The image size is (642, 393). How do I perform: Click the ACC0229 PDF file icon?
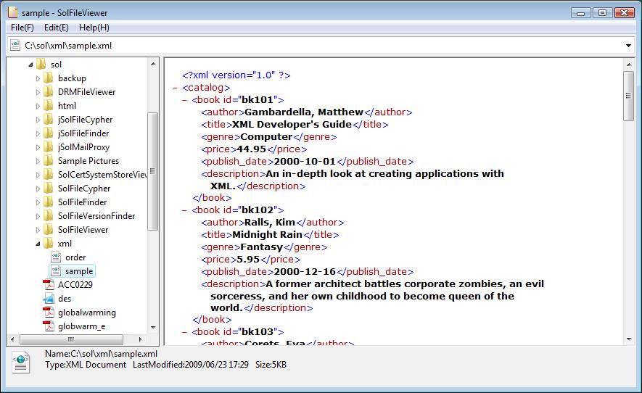point(49,284)
